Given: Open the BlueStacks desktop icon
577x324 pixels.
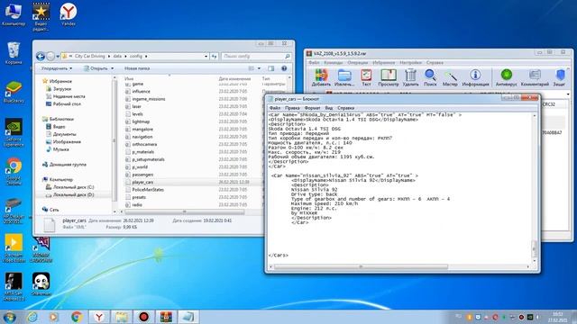Looking at the screenshot, I should coord(14,92).
